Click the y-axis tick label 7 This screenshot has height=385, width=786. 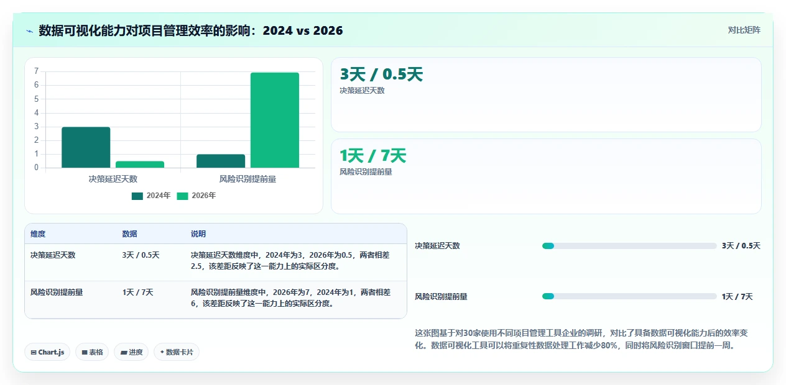pos(37,71)
